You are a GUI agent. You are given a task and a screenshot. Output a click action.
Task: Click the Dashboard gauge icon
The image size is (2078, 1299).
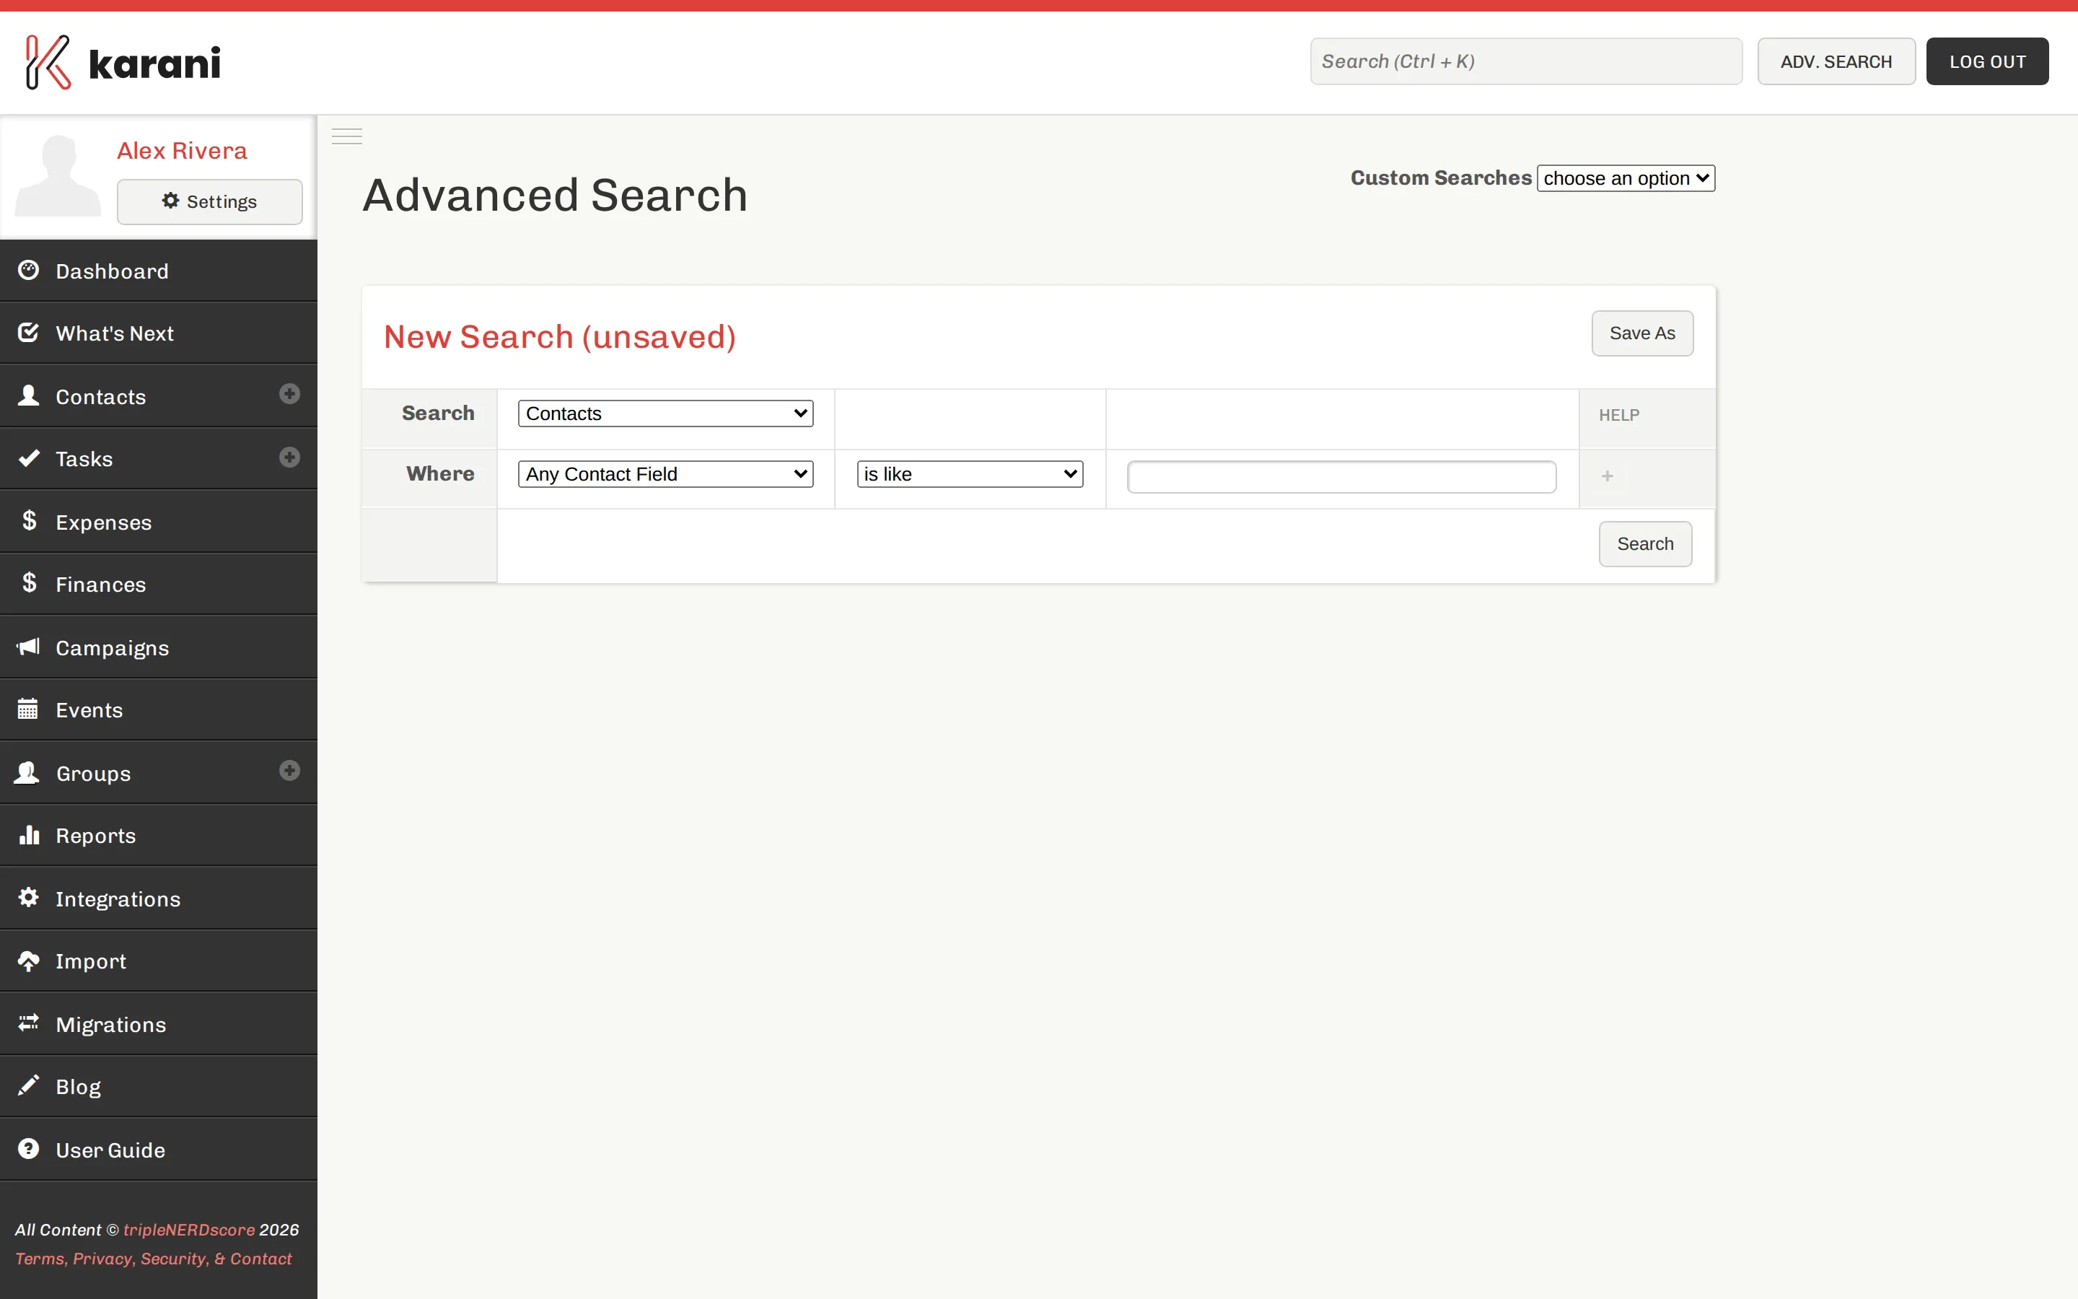pos(28,270)
